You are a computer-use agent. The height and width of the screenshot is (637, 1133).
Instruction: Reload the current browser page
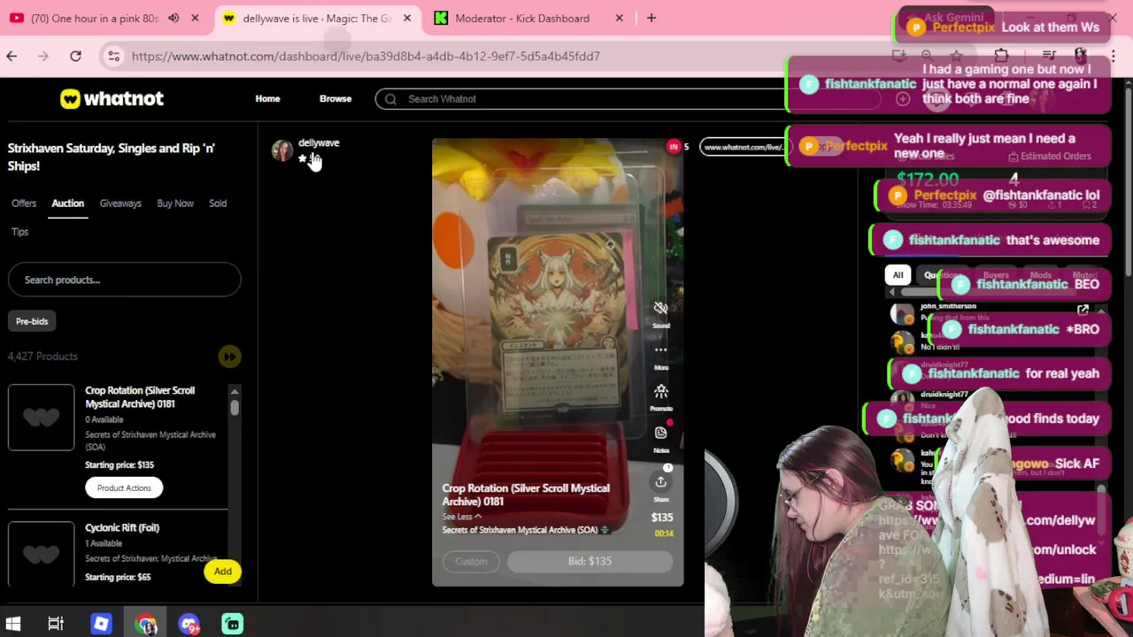click(76, 56)
